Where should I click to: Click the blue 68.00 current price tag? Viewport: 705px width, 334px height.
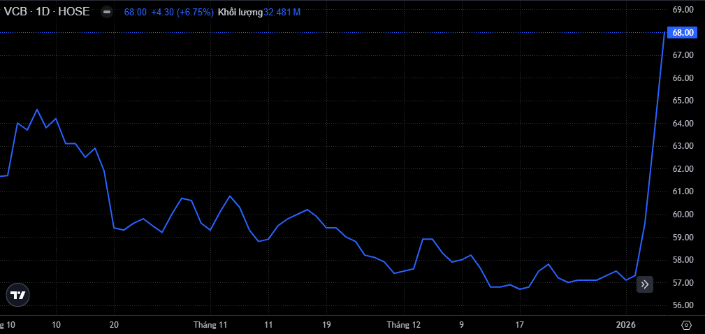682,32
